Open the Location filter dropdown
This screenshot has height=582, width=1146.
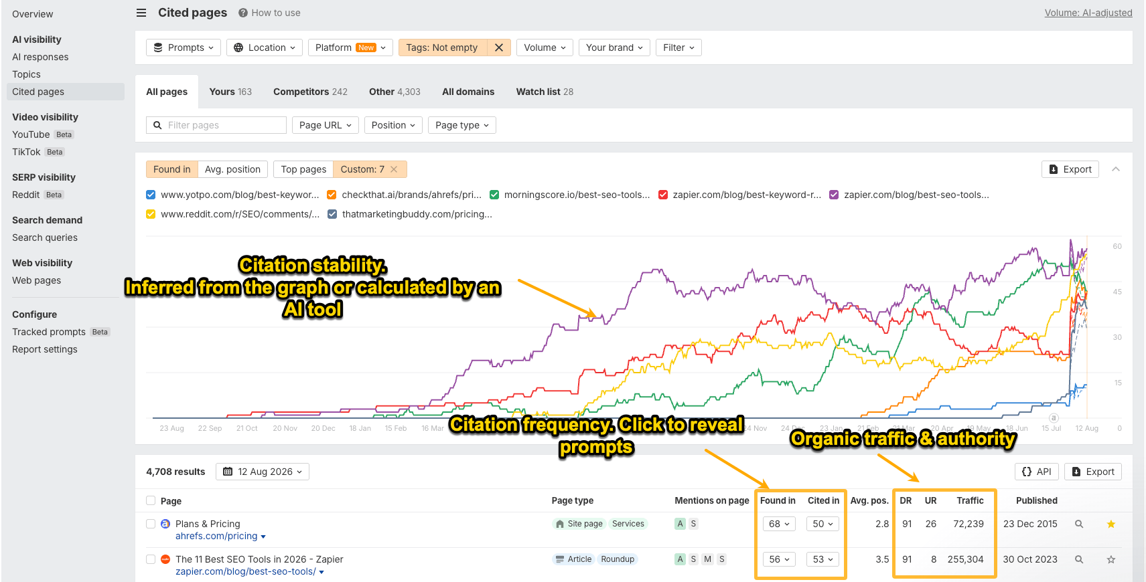click(x=265, y=47)
